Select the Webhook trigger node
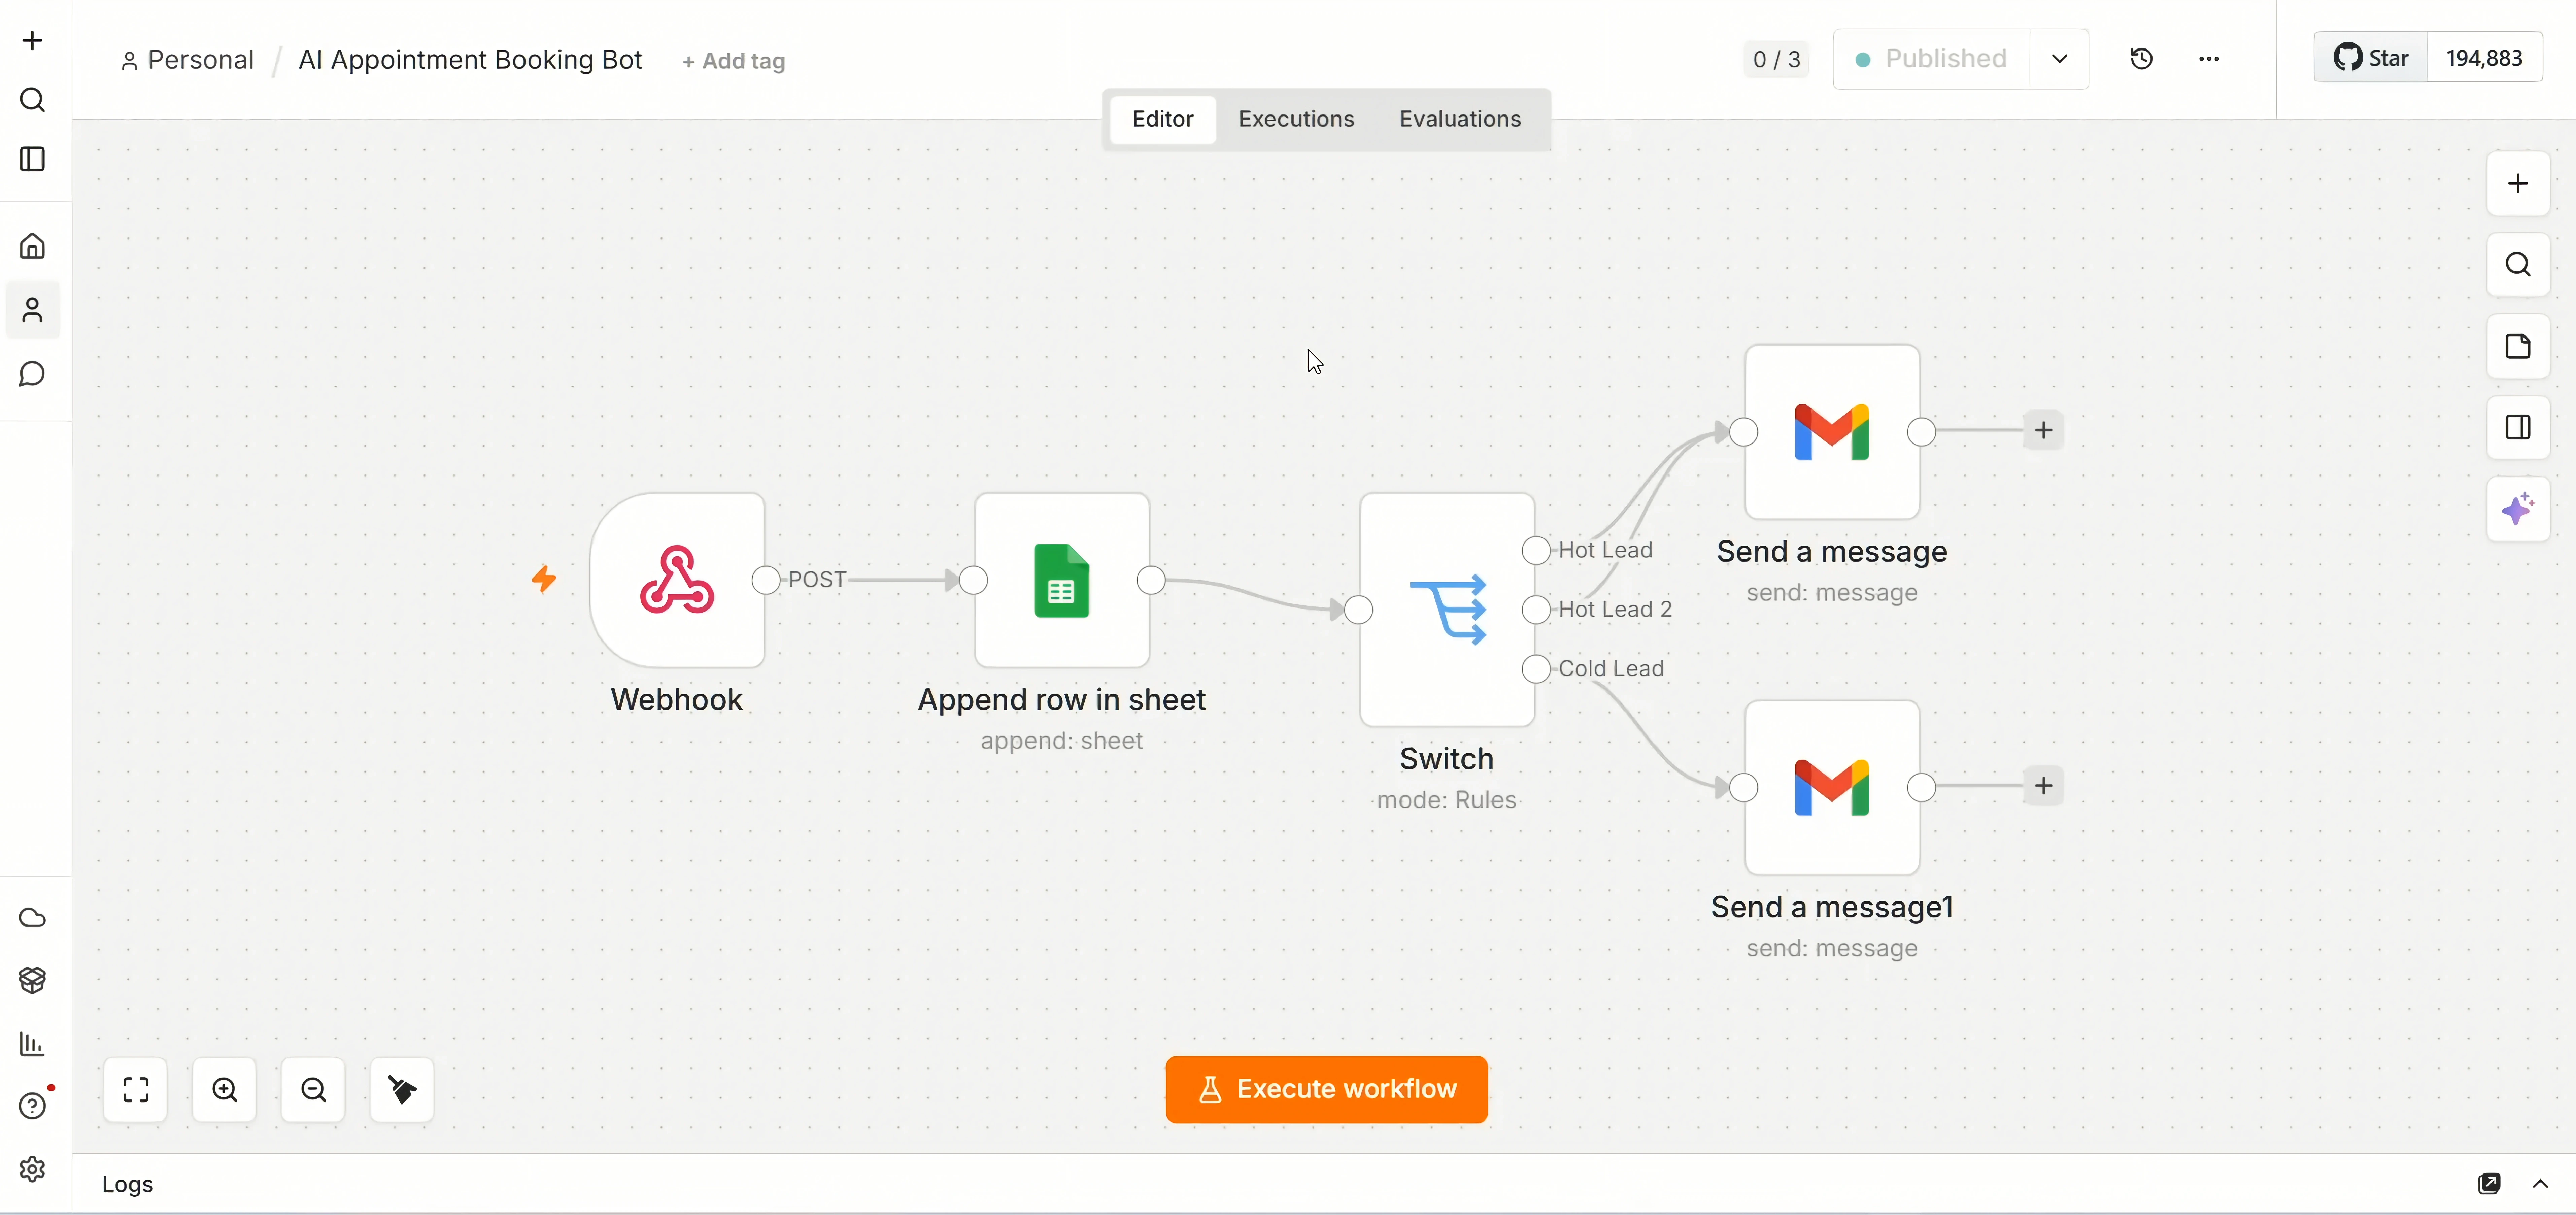Screen dimensions: 2576x1215 pyautogui.click(x=677, y=580)
